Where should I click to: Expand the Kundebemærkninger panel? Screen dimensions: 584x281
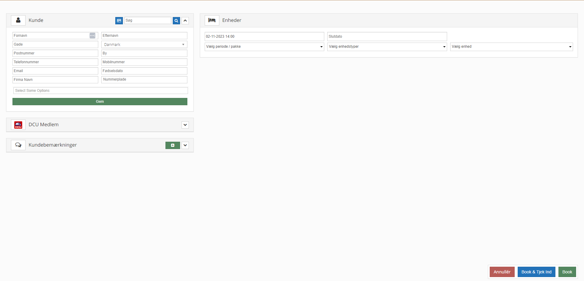(185, 145)
